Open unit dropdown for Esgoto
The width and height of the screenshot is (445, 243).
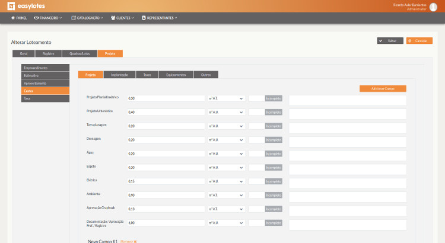pyautogui.click(x=226, y=168)
